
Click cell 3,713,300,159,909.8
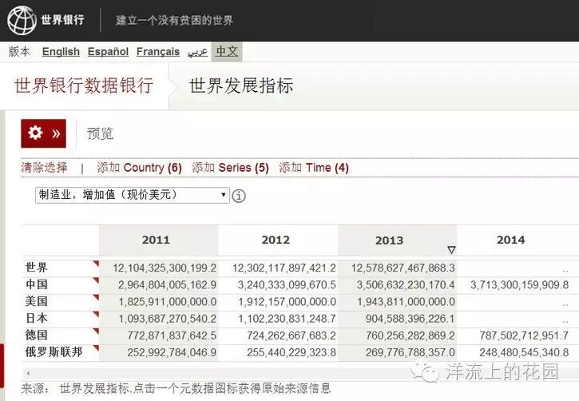[x=520, y=285]
